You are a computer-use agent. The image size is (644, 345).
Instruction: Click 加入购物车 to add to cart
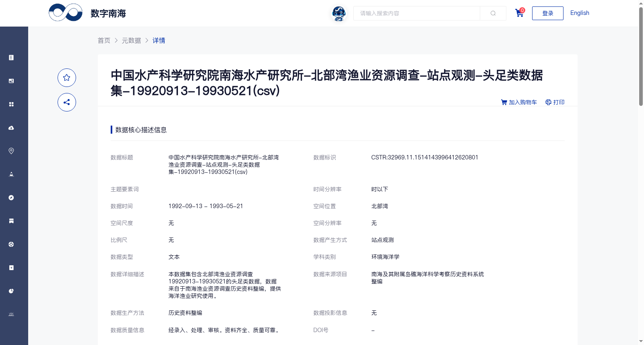pyautogui.click(x=519, y=102)
